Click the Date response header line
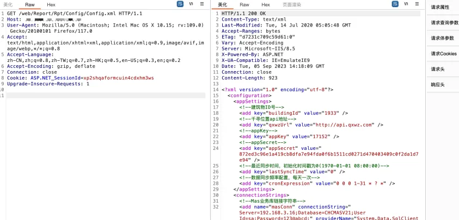This screenshot has height=220, width=459. (x=273, y=66)
